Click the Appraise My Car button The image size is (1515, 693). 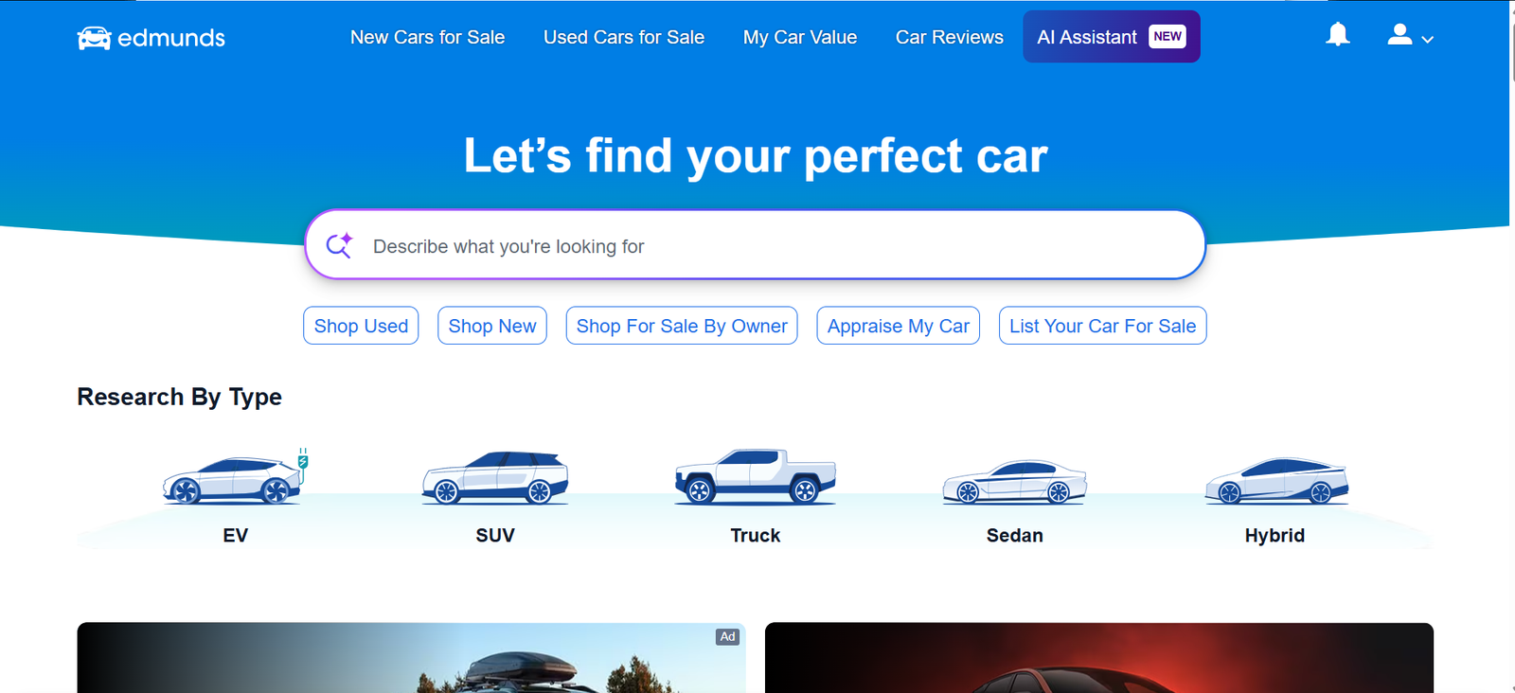pos(898,326)
